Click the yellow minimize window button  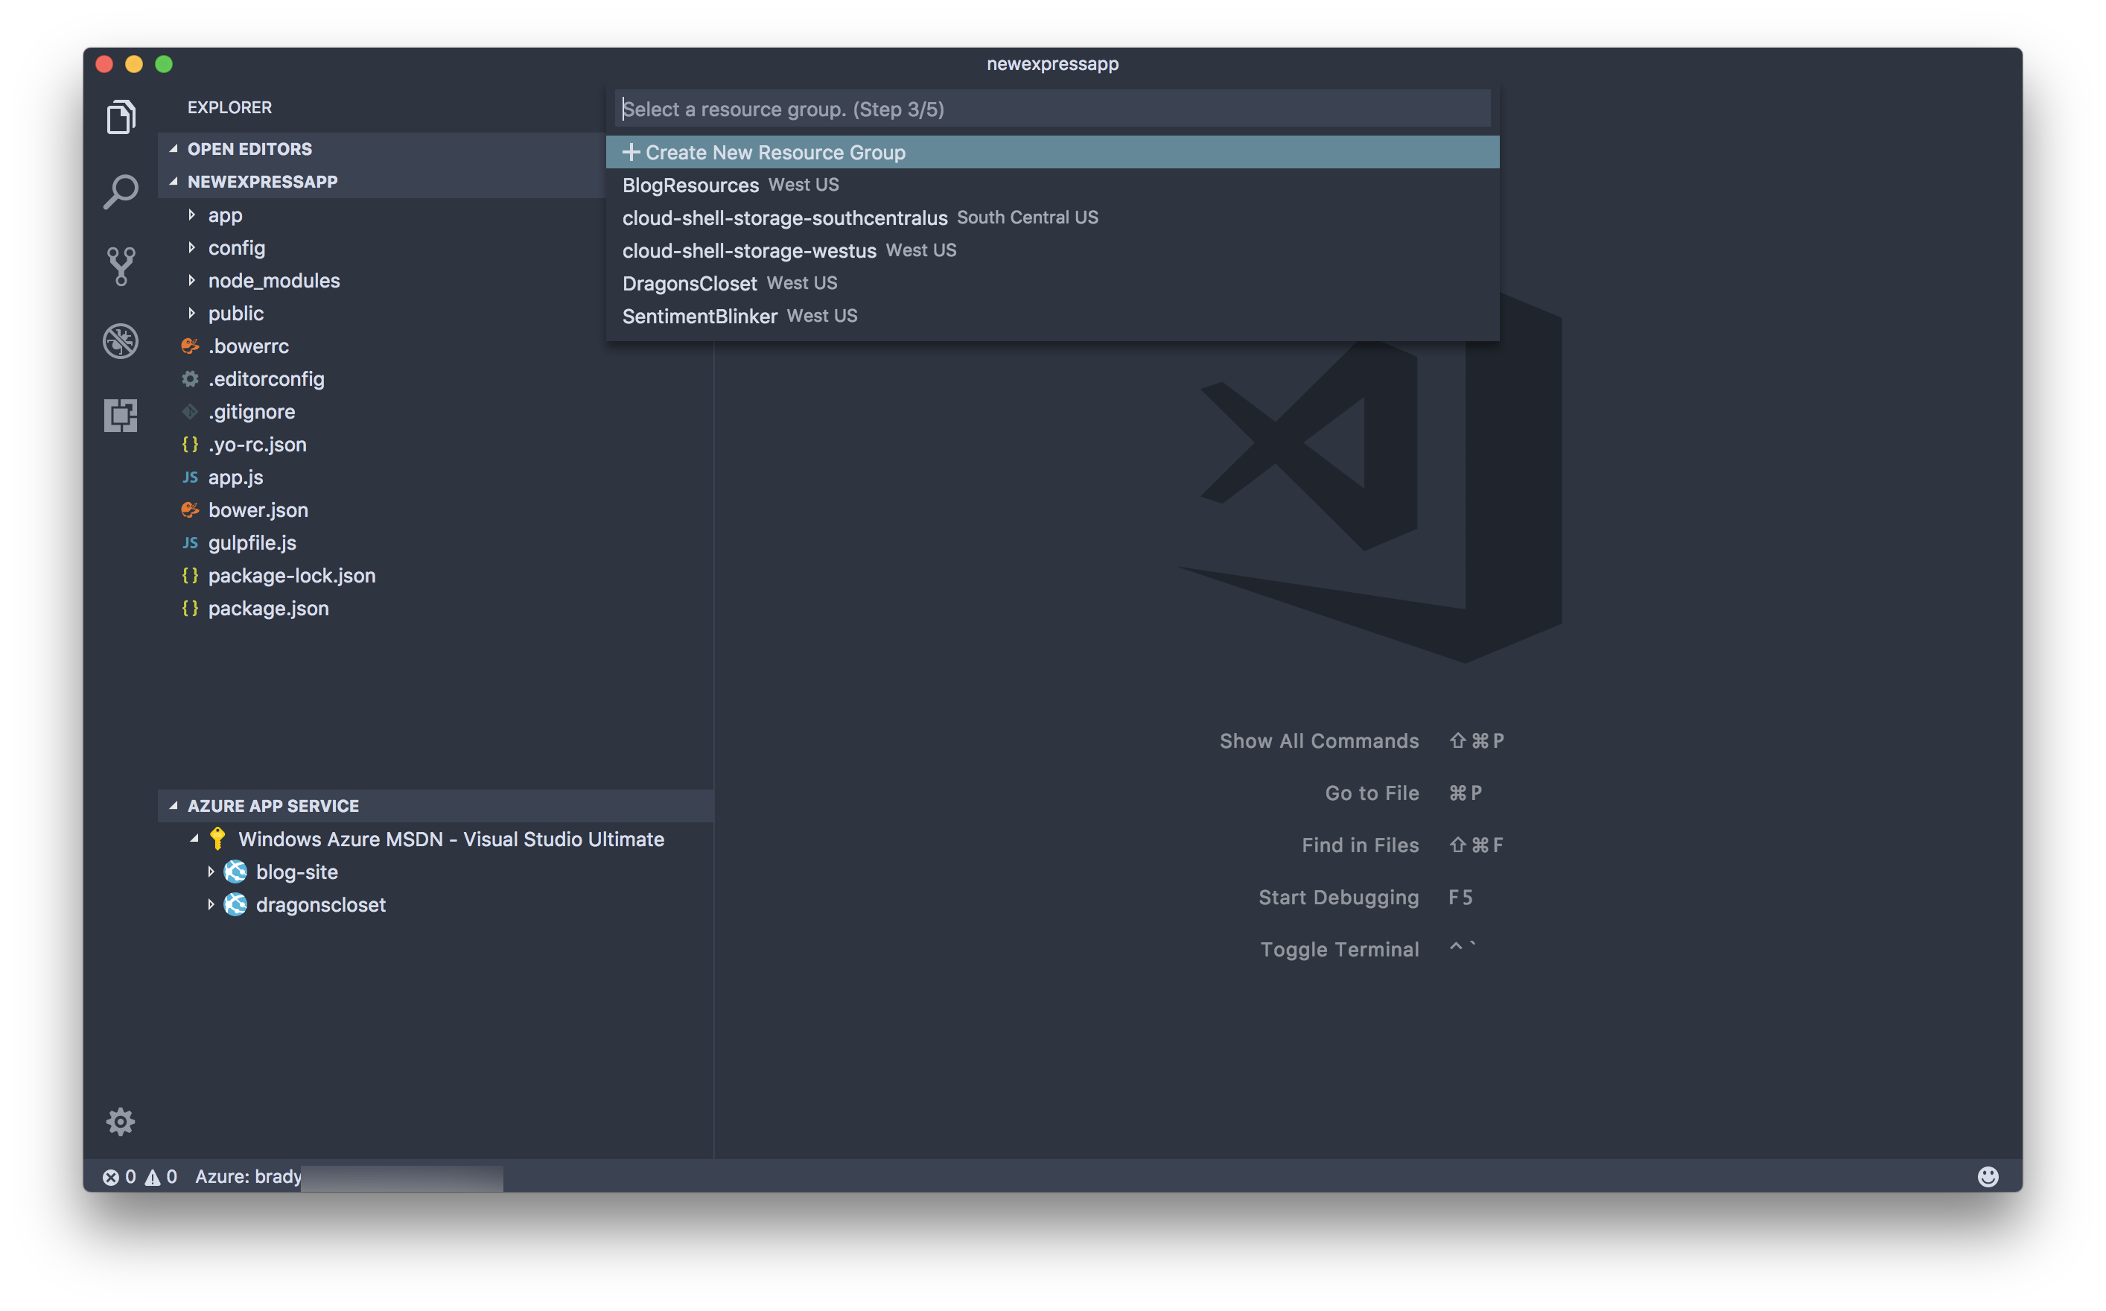click(x=134, y=64)
